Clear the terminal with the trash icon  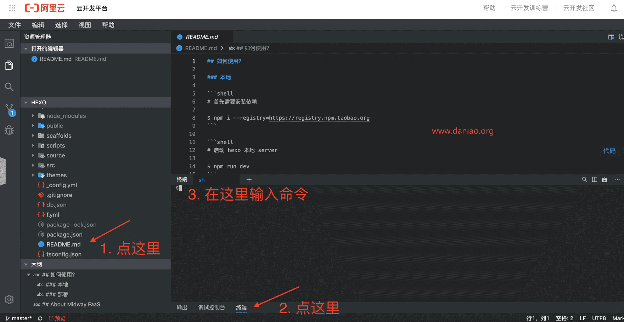point(605,179)
